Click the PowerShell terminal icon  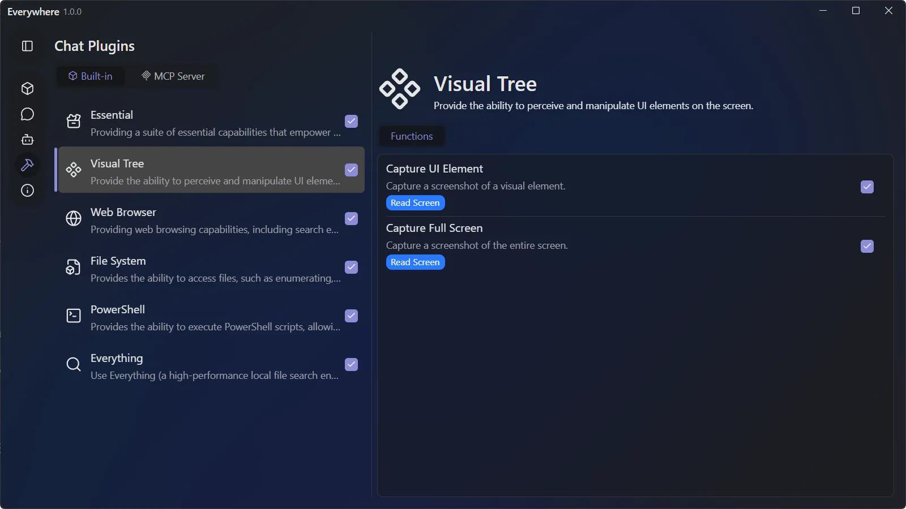coord(74,316)
